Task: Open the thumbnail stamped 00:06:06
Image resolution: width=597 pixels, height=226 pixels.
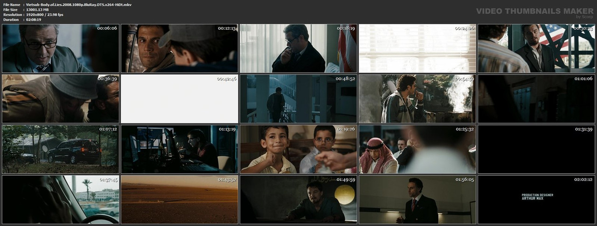Action: tap(61, 48)
